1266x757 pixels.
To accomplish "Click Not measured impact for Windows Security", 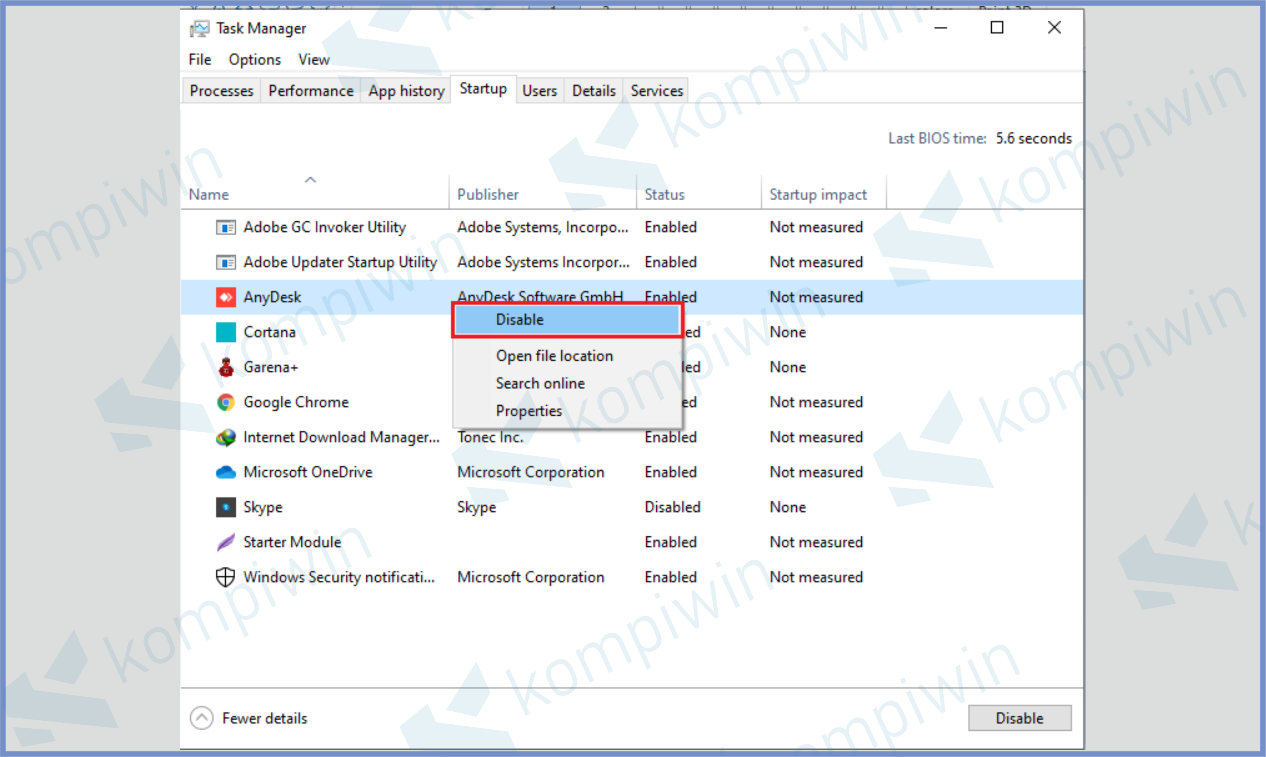I will [816, 578].
